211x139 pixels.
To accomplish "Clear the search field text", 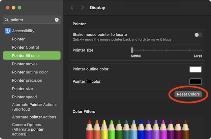I will [57, 20].
